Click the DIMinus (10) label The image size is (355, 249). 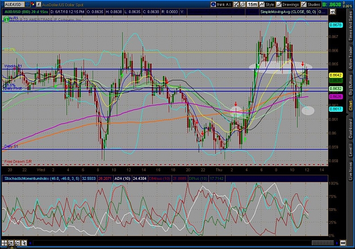pyautogui.click(x=160, y=179)
